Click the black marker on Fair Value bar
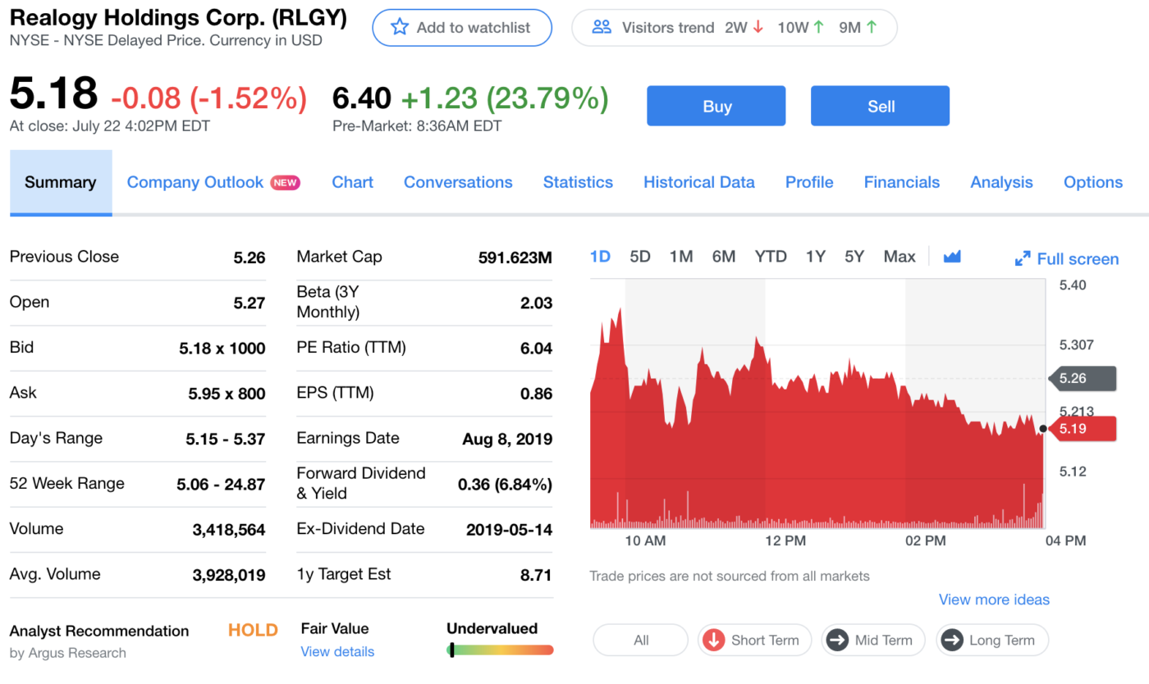The height and width of the screenshot is (684, 1149). point(451,650)
